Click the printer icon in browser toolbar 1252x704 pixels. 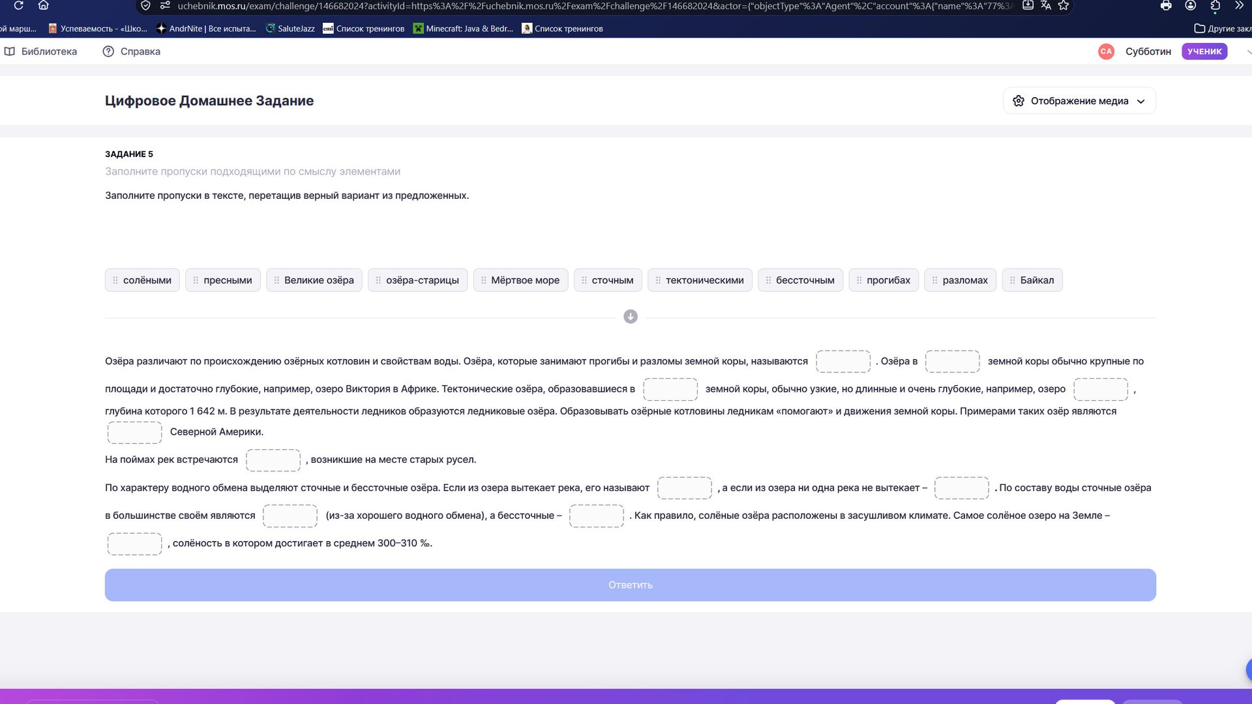point(1166,5)
